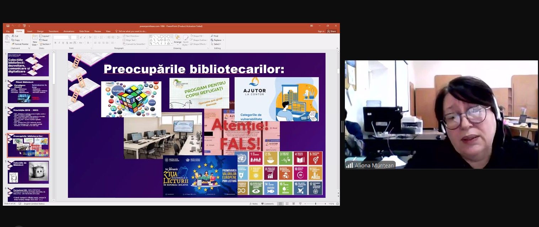
Task: Open the Arrange menu
Action: pos(177,39)
